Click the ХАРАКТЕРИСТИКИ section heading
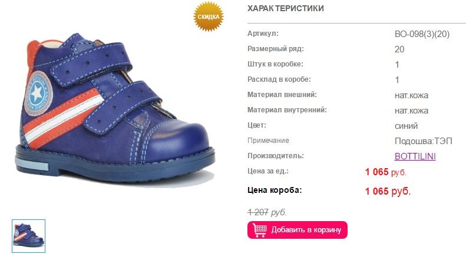The image size is (466, 267). tap(286, 8)
